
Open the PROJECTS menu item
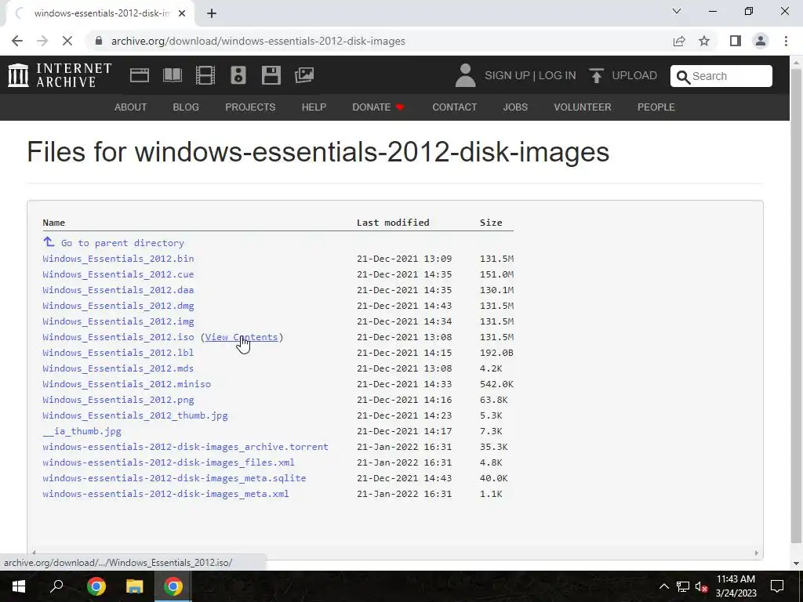pos(250,107)
